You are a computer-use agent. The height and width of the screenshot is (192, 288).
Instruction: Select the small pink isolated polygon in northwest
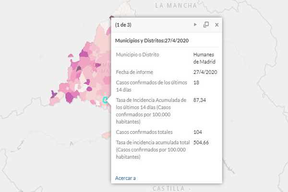click(71, 55)
